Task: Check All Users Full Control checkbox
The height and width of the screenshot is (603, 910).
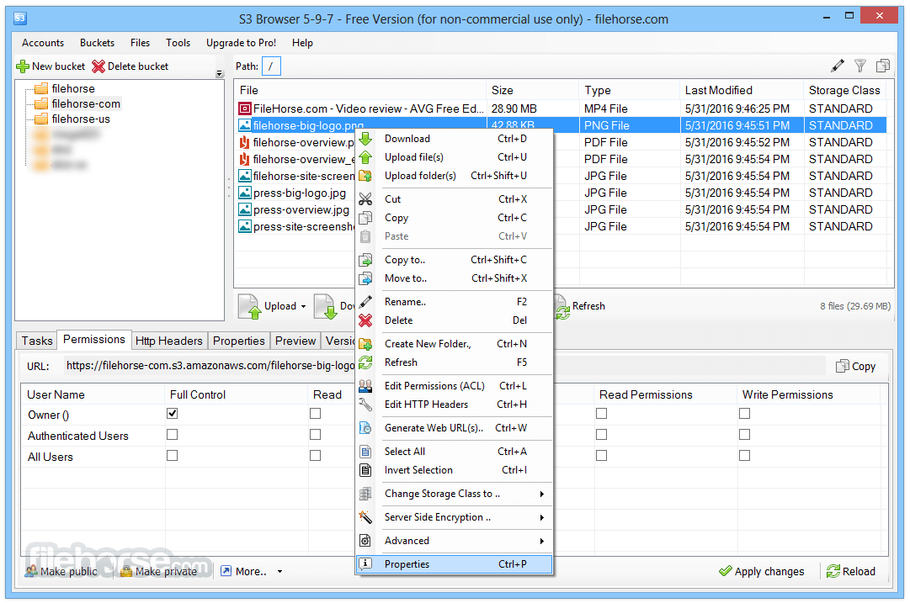Action: click(172, 456)
